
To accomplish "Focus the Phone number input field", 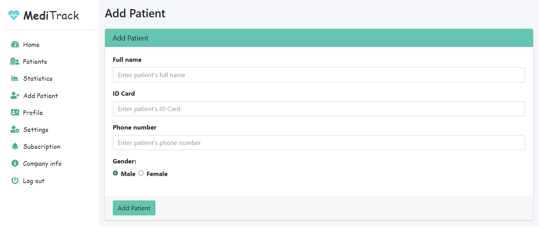I will pos(319,143).
